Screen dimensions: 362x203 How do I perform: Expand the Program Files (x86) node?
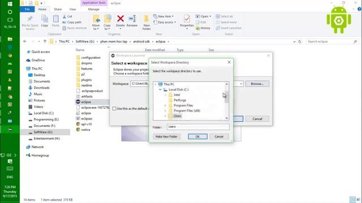click(x=165, y=111)
